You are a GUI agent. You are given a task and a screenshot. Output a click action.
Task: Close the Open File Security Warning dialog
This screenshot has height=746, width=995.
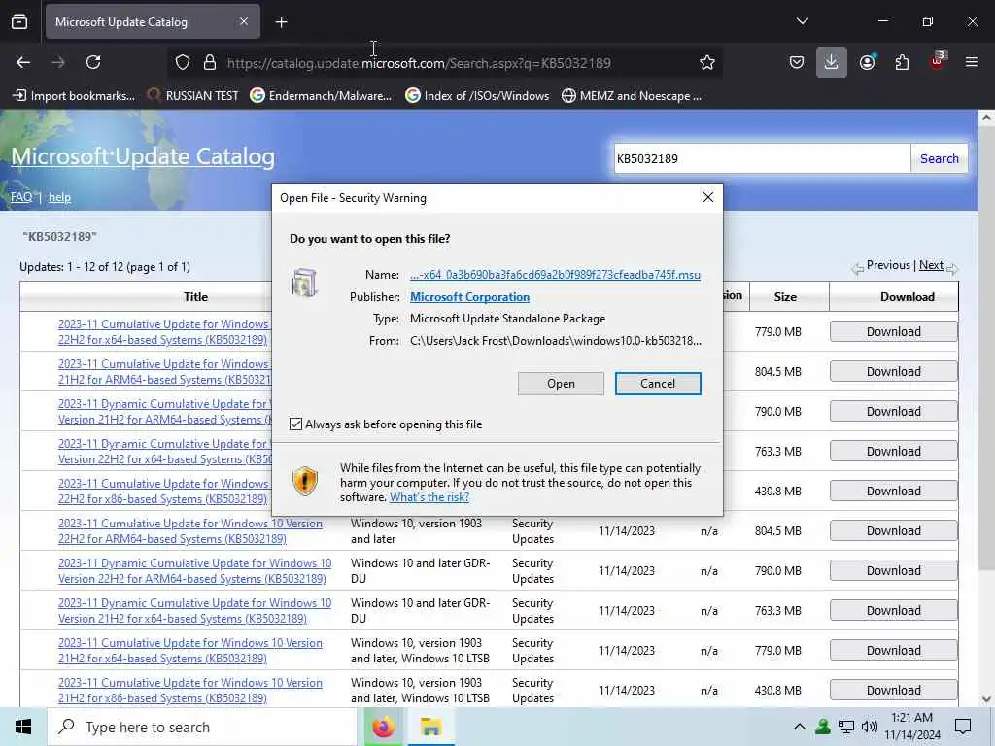click(708, 197)
